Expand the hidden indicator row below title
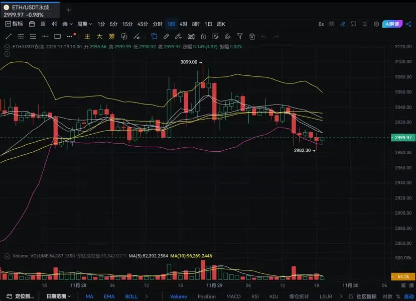Viewport: 416px width, 301px height. (7, 54)
